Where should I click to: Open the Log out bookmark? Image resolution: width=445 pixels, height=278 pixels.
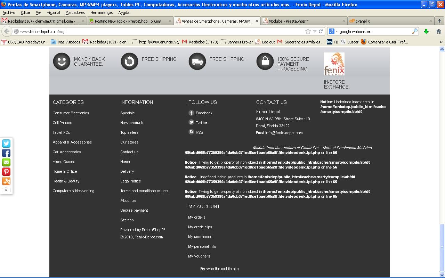tap(265, 42)
